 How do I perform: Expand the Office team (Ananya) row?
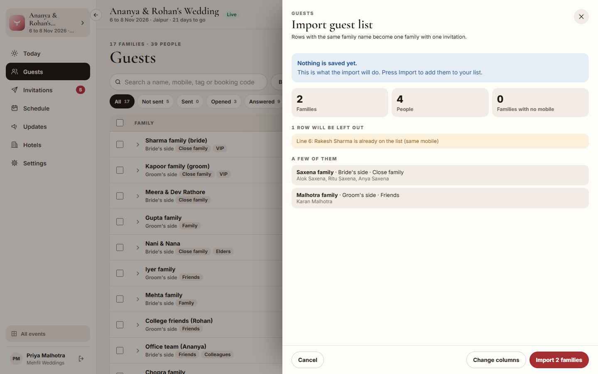pos(137,351)
